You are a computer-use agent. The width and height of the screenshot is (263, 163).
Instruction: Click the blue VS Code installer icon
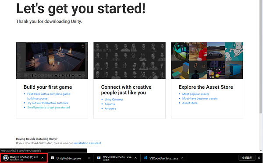(x=146, y=158)
